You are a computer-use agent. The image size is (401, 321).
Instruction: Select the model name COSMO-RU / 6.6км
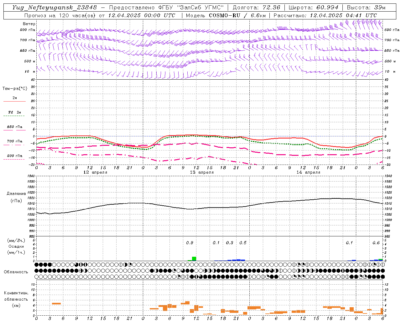click(x=237, y=15)
